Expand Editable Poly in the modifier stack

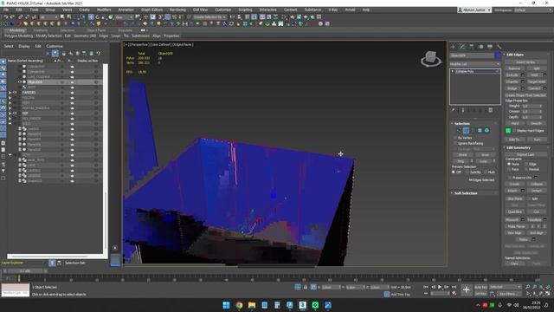coord(453,71)
